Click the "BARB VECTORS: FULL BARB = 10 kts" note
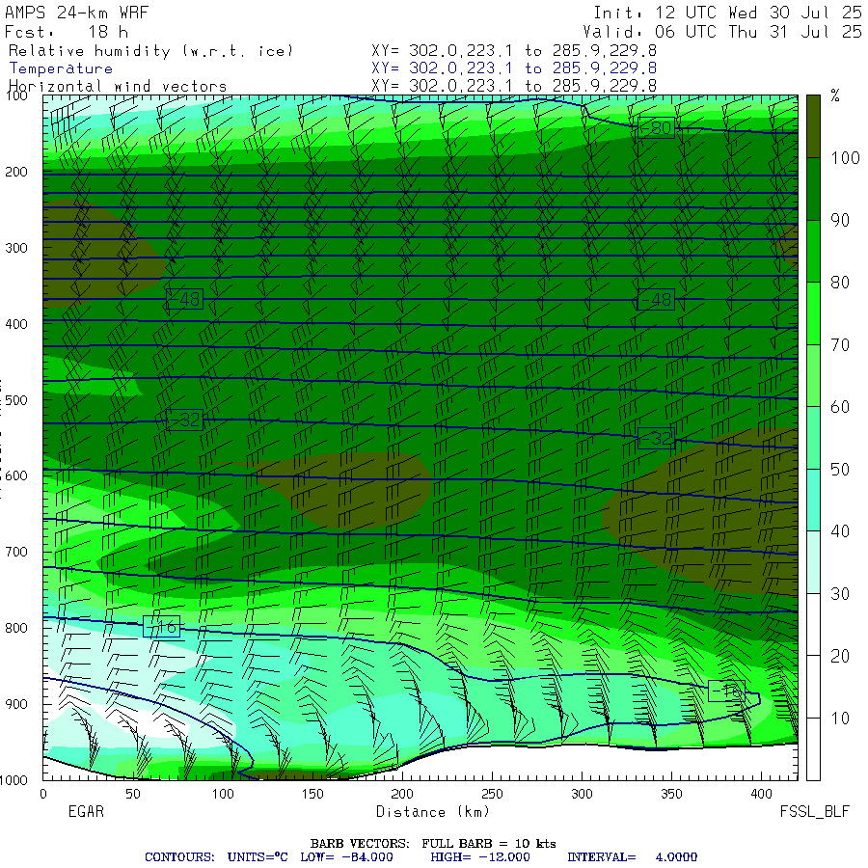The width and height of the screenshot is (868, 868). (x=433, y=844)
